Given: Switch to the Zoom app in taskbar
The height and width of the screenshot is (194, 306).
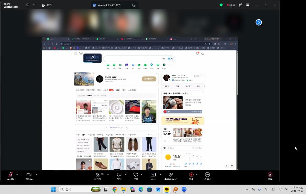Looking at the screenshot, I should click(184, 189).
